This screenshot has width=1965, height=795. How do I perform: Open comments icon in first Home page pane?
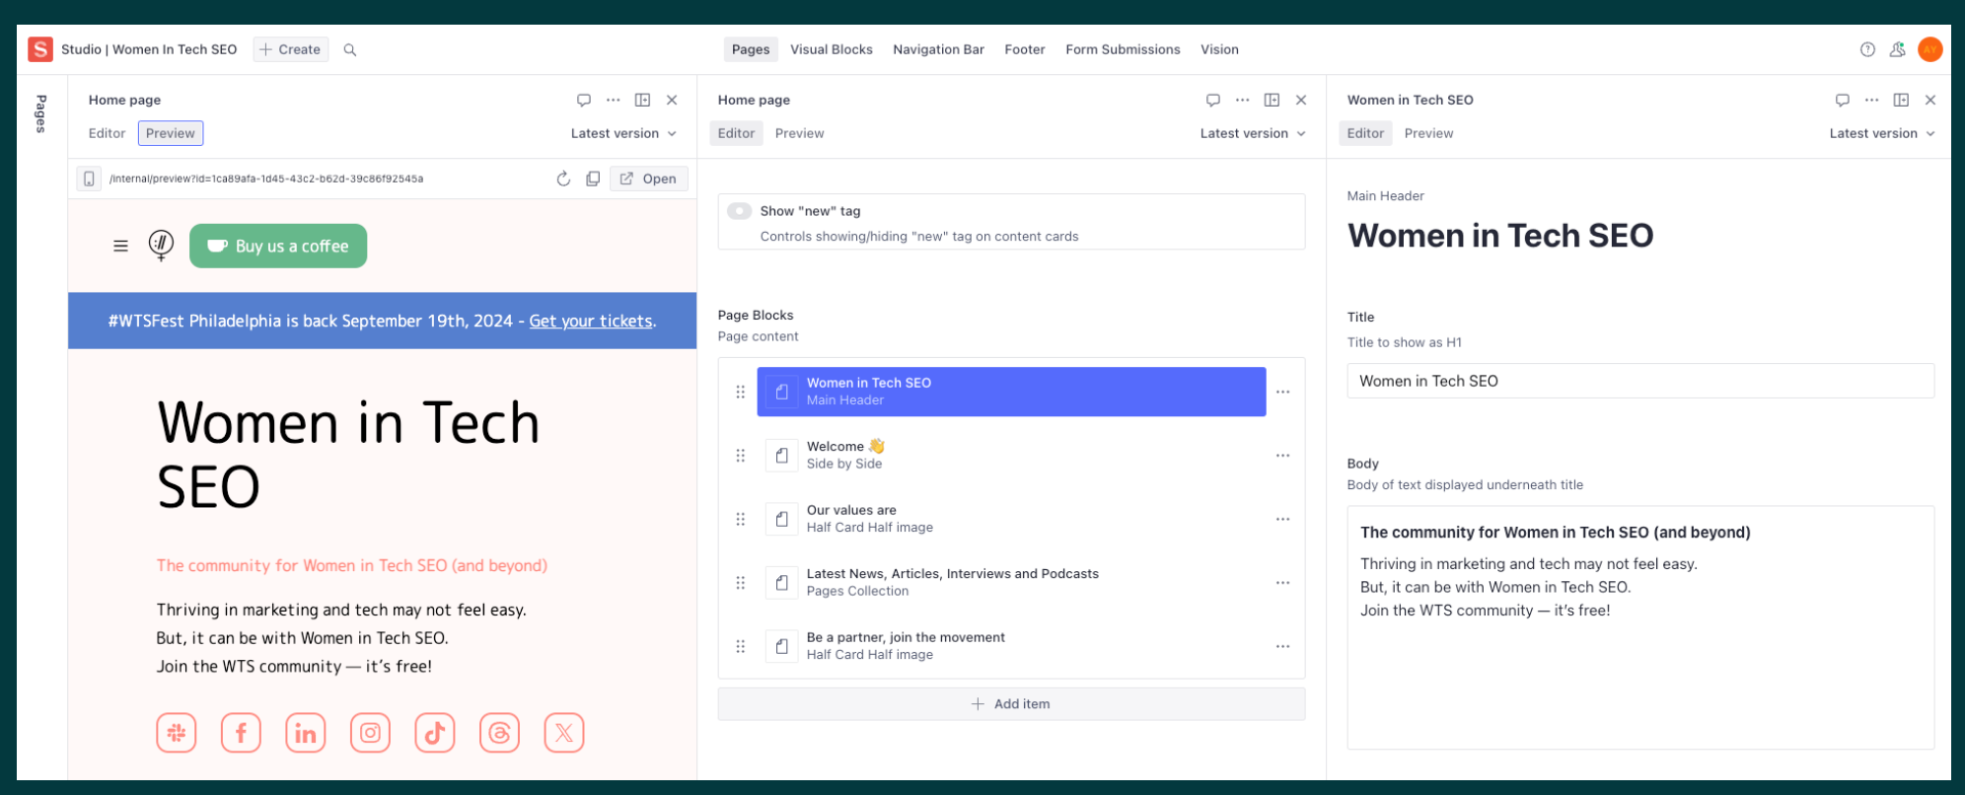coord(584,100)
